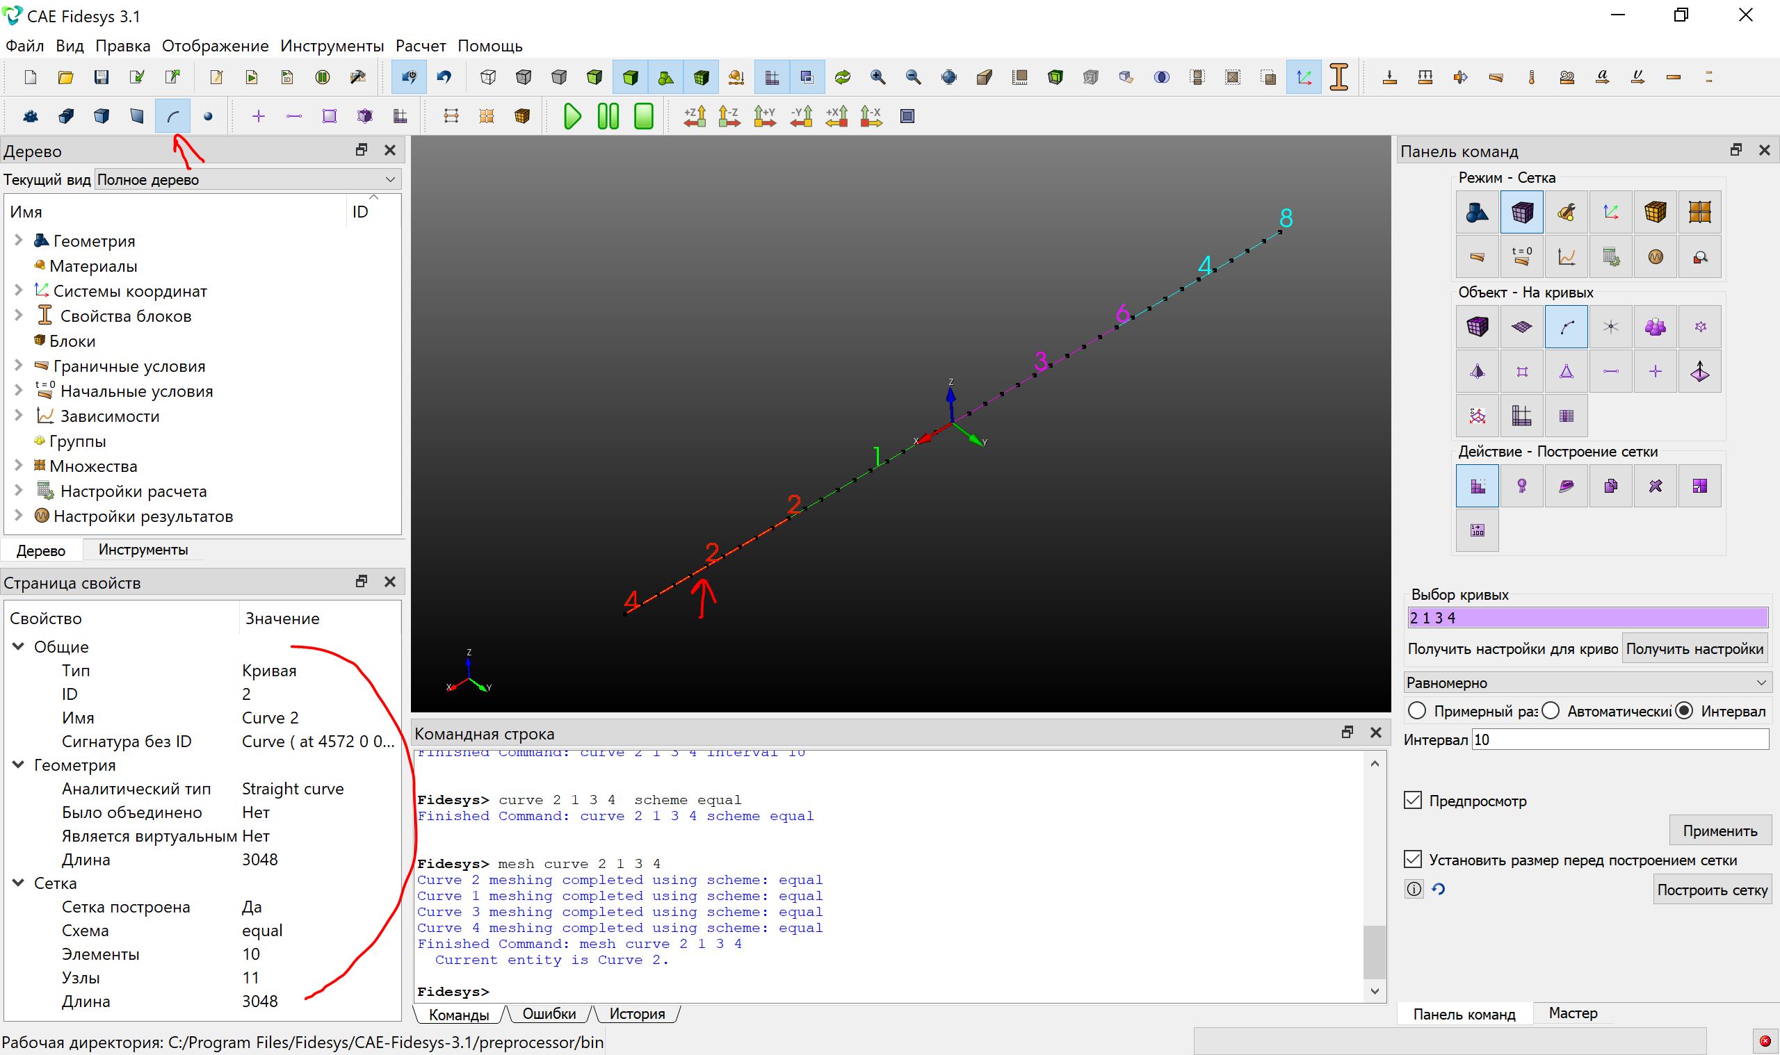Viewport: 1780px width, 1055px height.
Task: Toggle coordinate axes display toolbar icon
Action: pyautogui.click(x=1304, y=76)
